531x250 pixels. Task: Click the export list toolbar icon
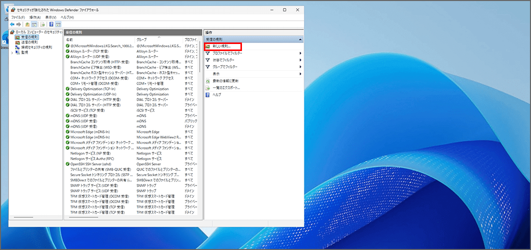point(43,24)
